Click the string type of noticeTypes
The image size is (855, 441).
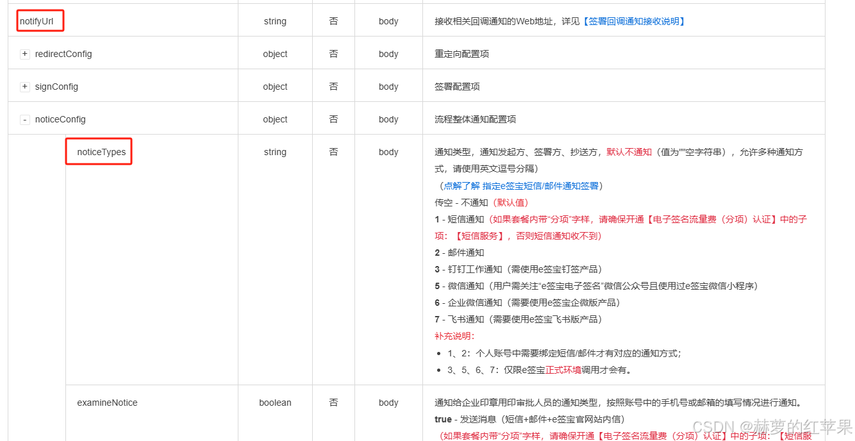click(275, 152)
